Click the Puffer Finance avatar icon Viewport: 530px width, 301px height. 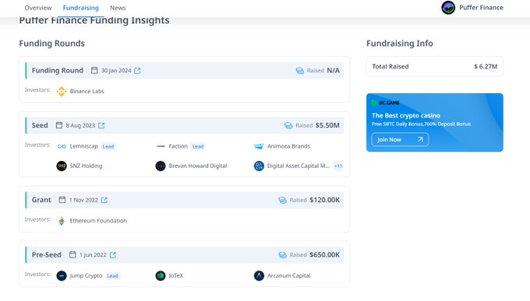(448, 8)
